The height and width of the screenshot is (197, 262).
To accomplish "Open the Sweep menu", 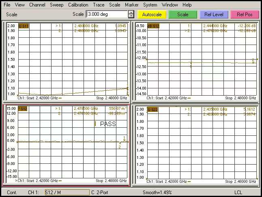I will (56, 5).
